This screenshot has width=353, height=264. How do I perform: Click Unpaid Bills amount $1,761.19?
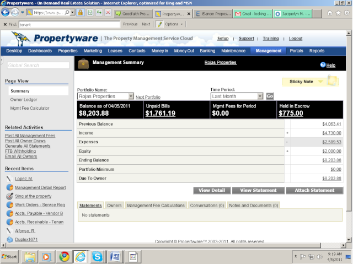pos(161,114)
